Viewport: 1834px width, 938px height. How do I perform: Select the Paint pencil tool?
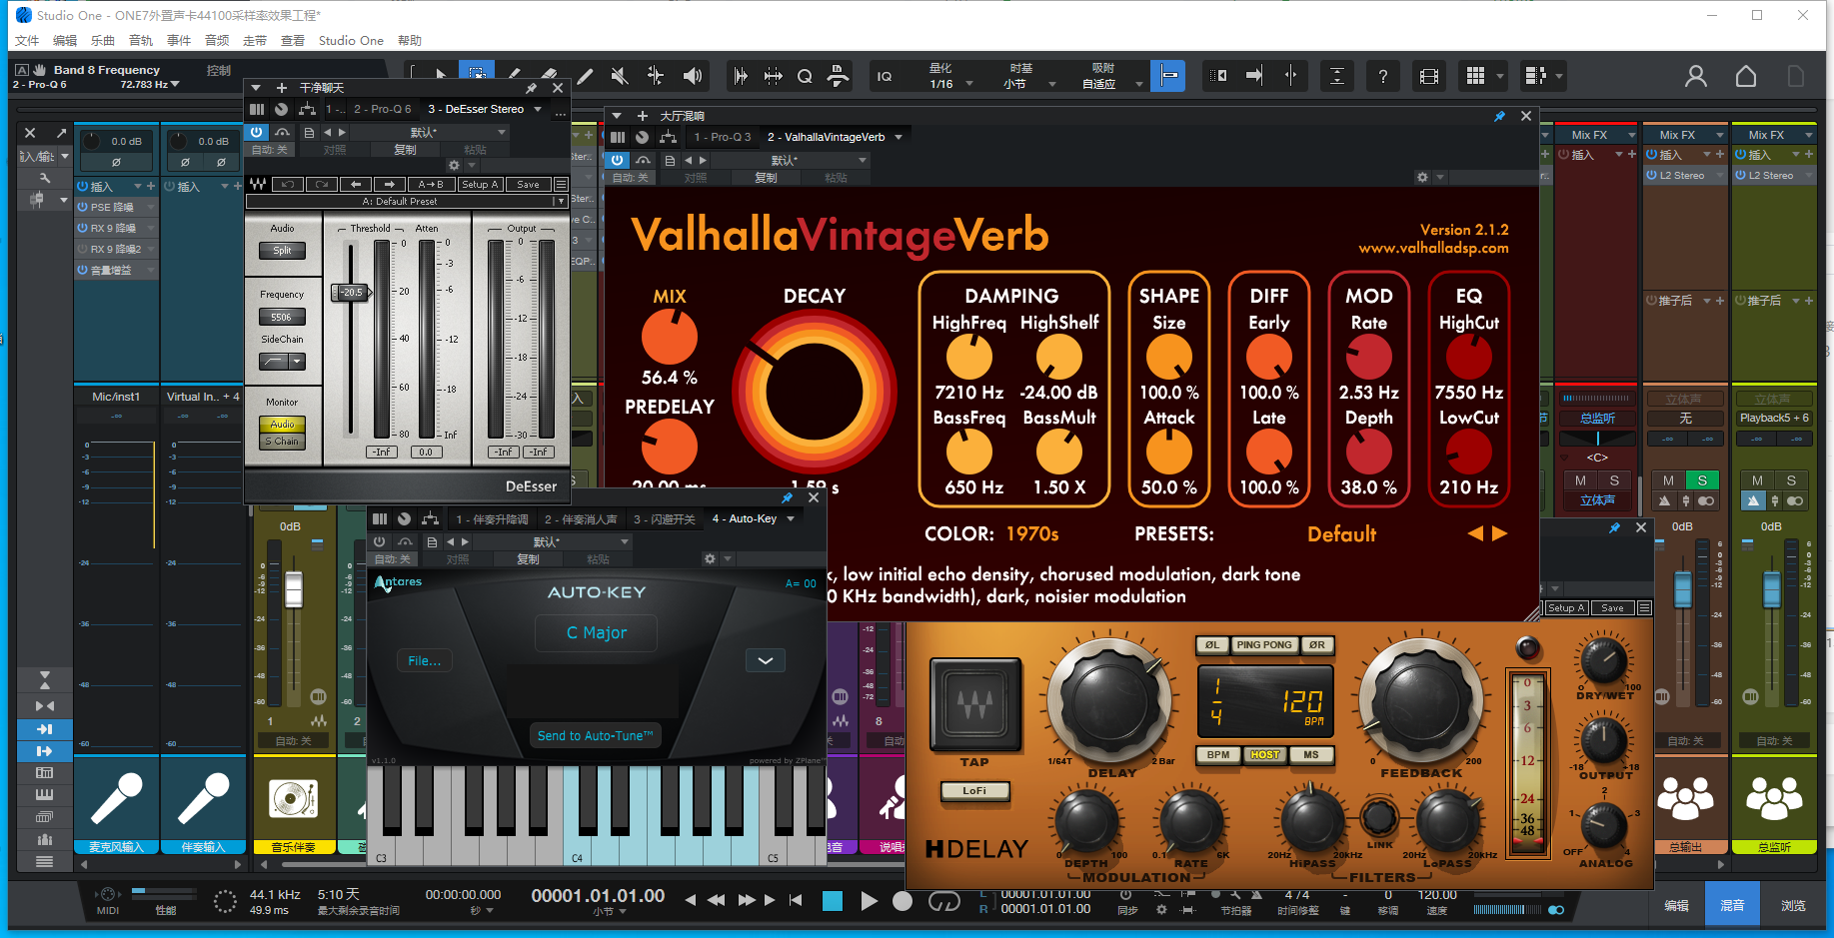585,76
